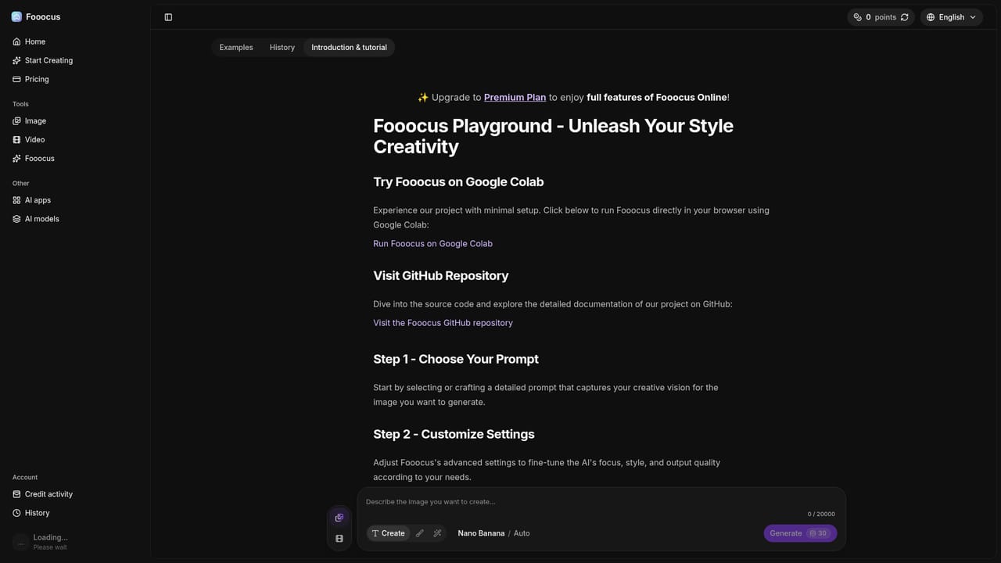Switch to the History tab

pyautogui.click(x=282, y=48)
